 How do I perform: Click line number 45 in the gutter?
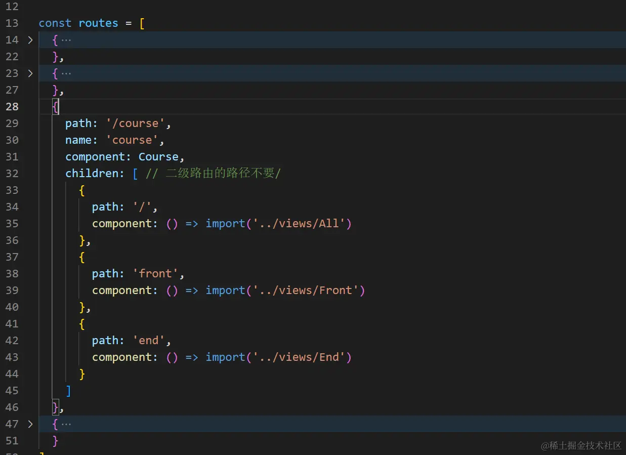point(12,391)
